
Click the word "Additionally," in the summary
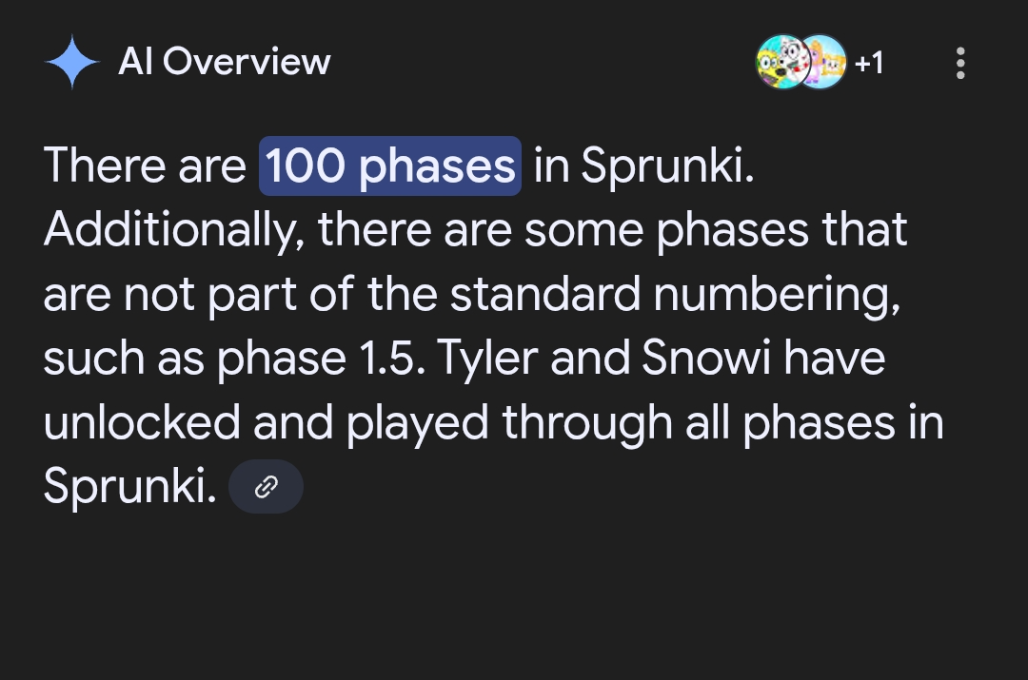[174, 230]
